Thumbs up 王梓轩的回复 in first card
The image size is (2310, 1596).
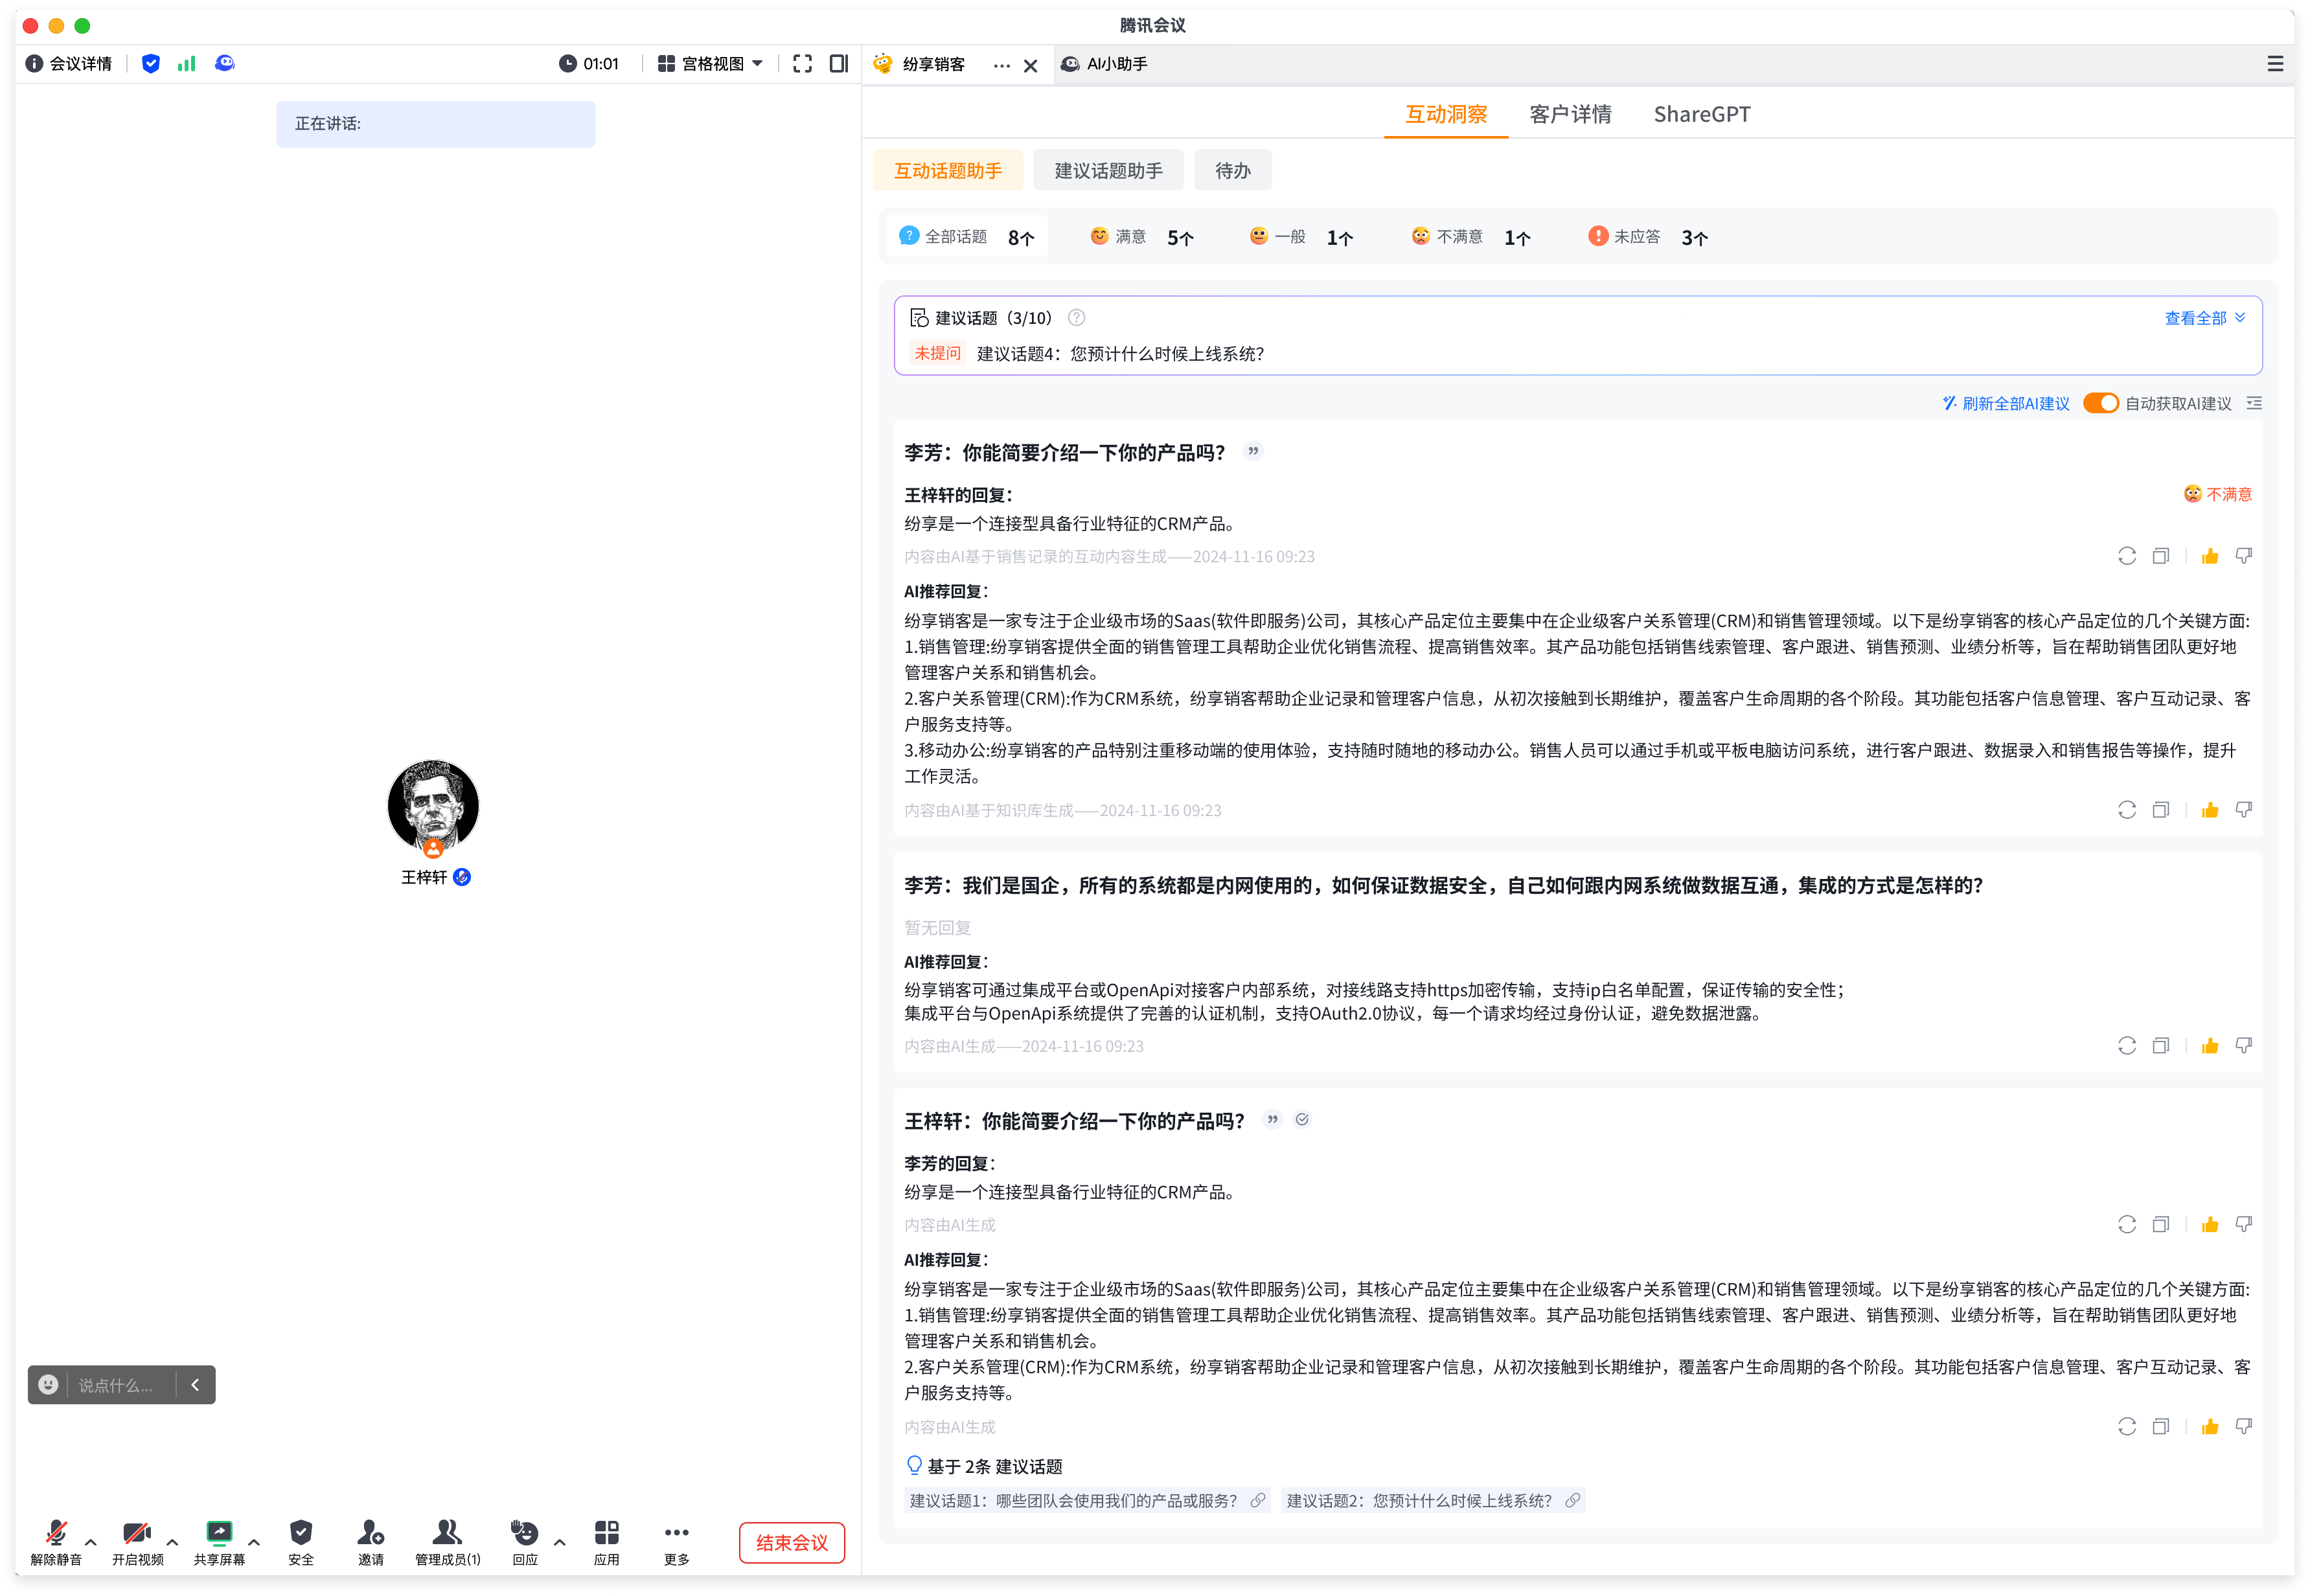(x=2210, y=556)
